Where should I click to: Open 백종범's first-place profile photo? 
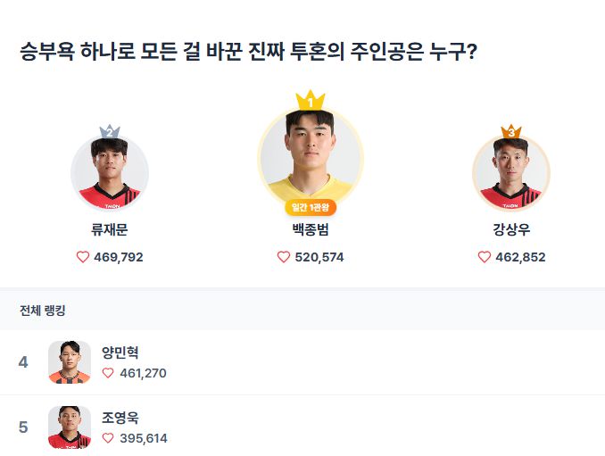(x=310, y=156)
